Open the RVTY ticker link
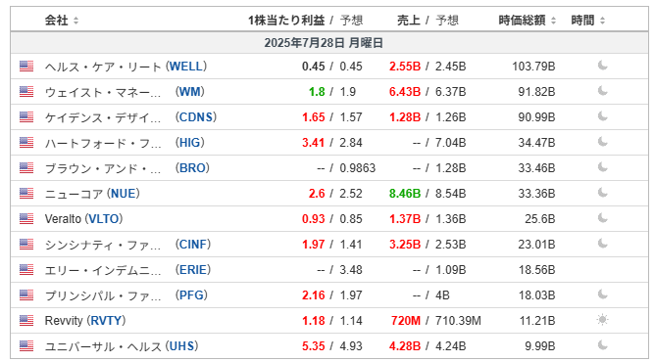 [x=106, y=321]
